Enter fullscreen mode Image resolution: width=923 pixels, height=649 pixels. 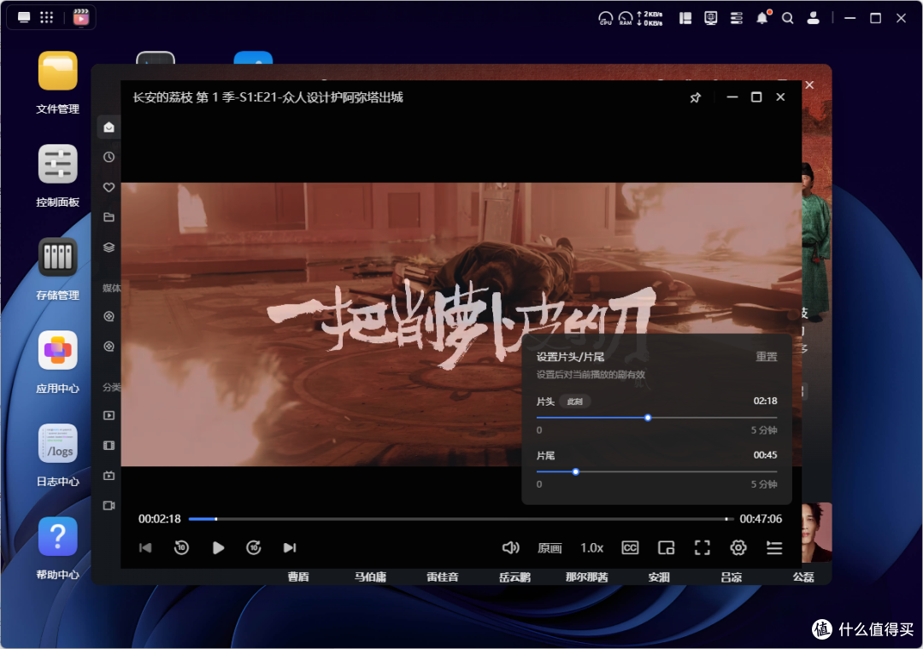[x=703, y=547]
